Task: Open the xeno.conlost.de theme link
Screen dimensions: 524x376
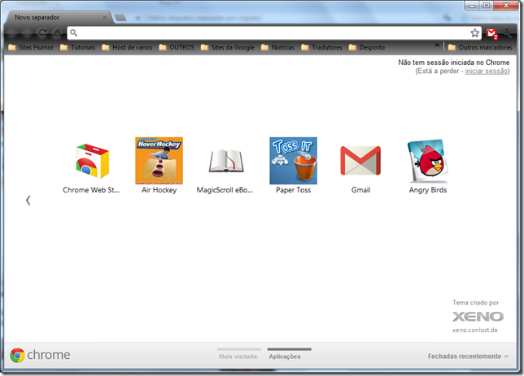Action: coord(475,330)
